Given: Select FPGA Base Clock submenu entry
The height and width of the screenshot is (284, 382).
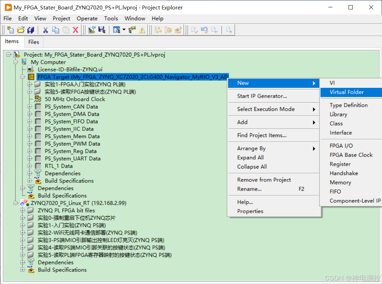Looking at the screenshot, I should pyautogui.click(x=351, y=155).
